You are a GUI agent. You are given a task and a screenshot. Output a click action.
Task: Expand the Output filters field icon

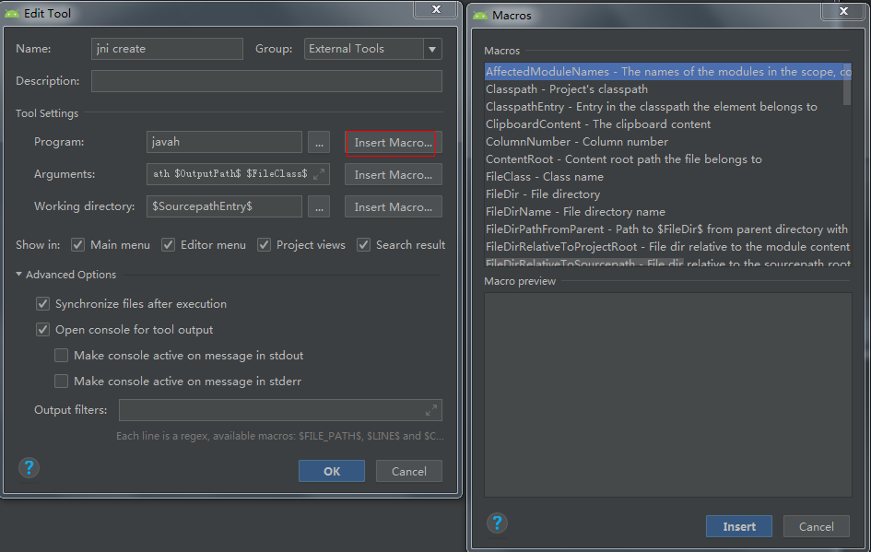[431, 410]
